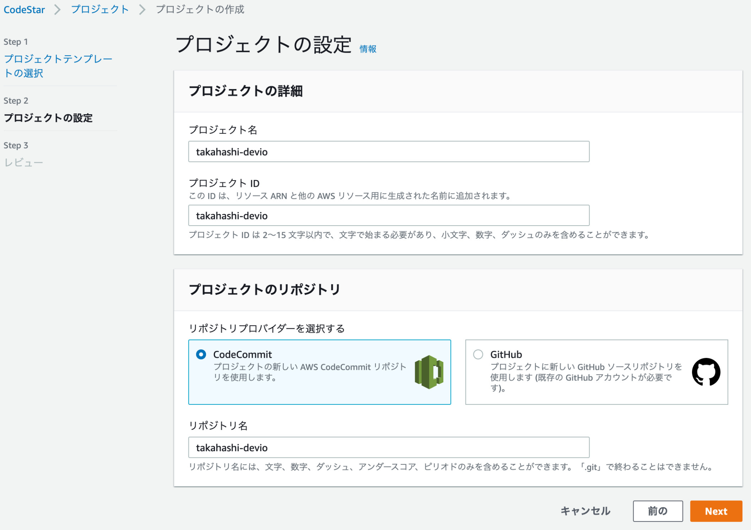The width and height of the screenshot is (751, 530).
Task: Click the プロジェクト ID input field
Action: [x=389, y=215]
